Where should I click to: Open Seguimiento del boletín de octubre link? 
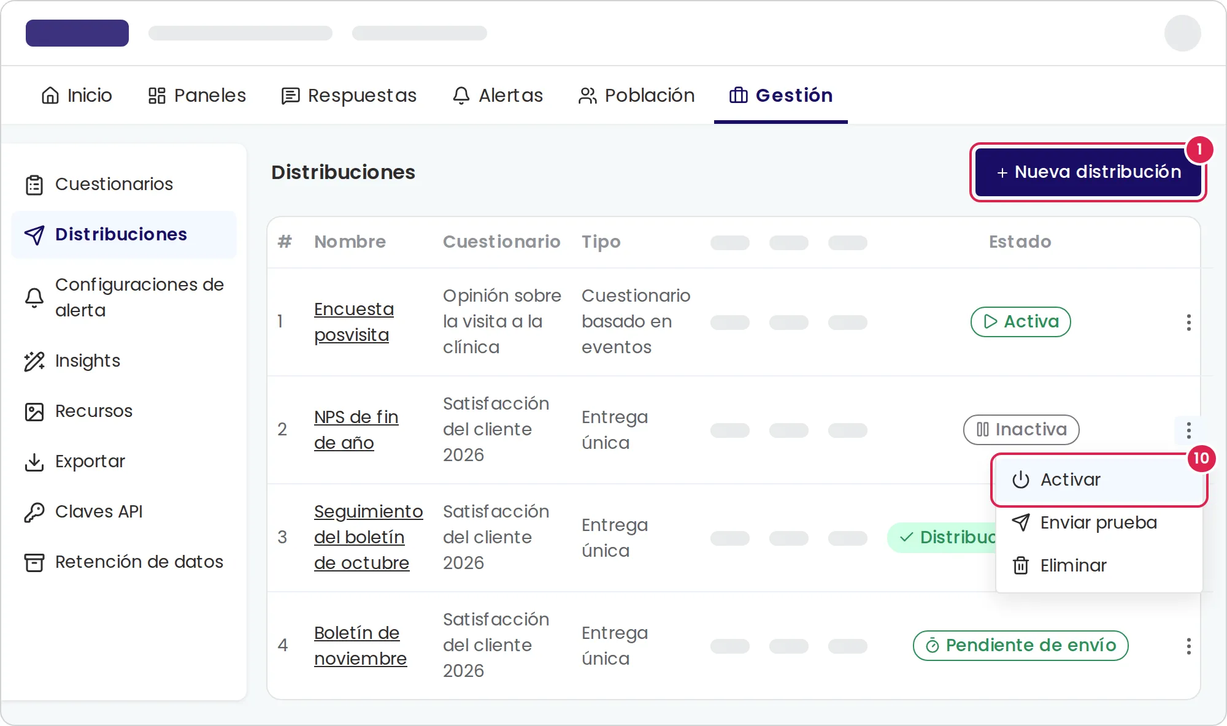(369, 538)
